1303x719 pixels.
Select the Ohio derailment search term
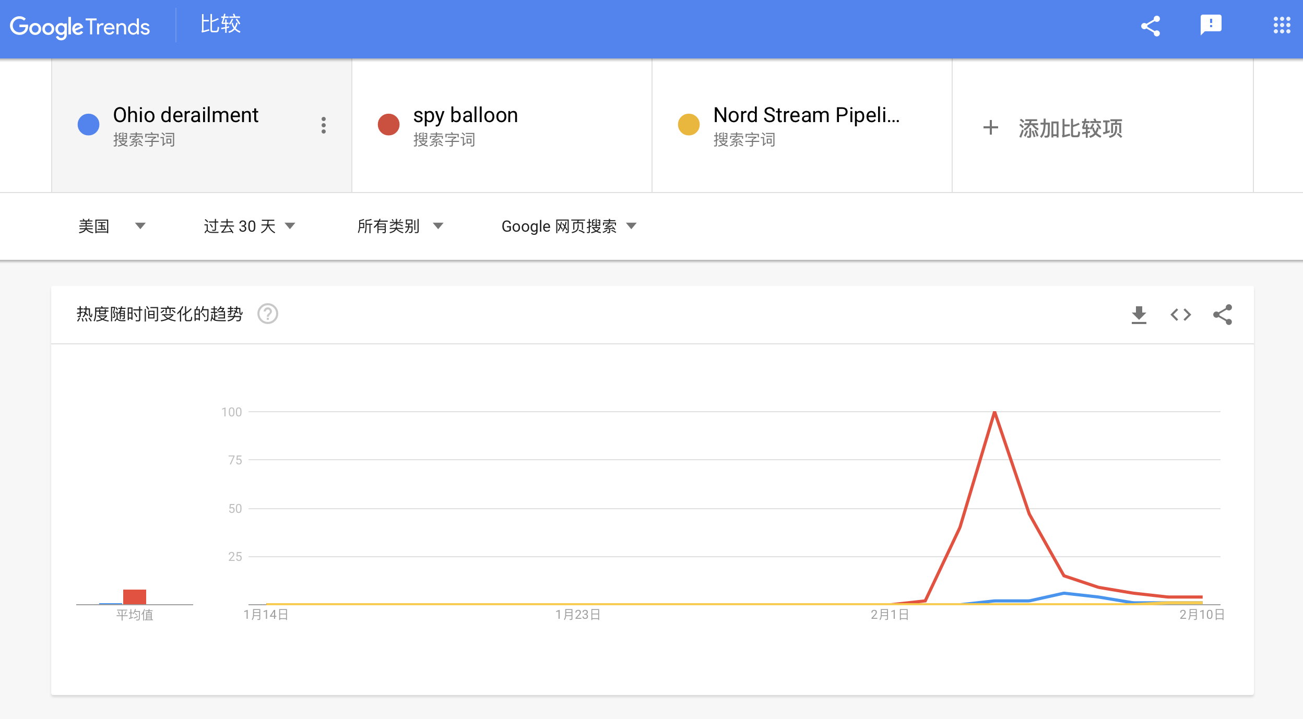(x=185, y=115)
